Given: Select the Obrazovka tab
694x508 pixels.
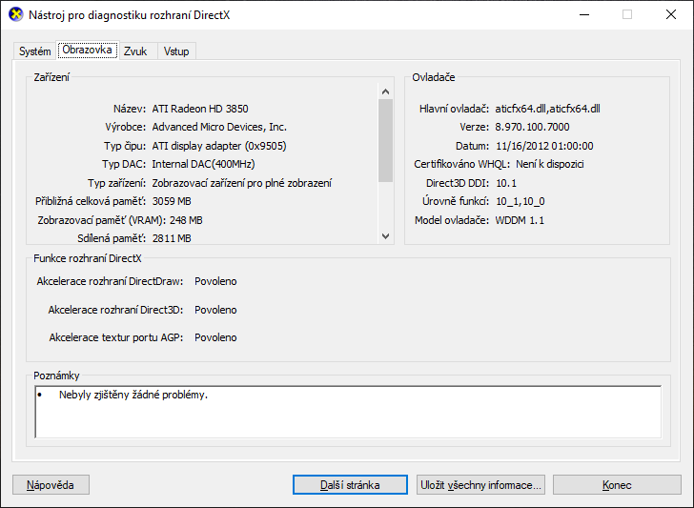Looking at the screenshot, I should click(x=87, y=50).
